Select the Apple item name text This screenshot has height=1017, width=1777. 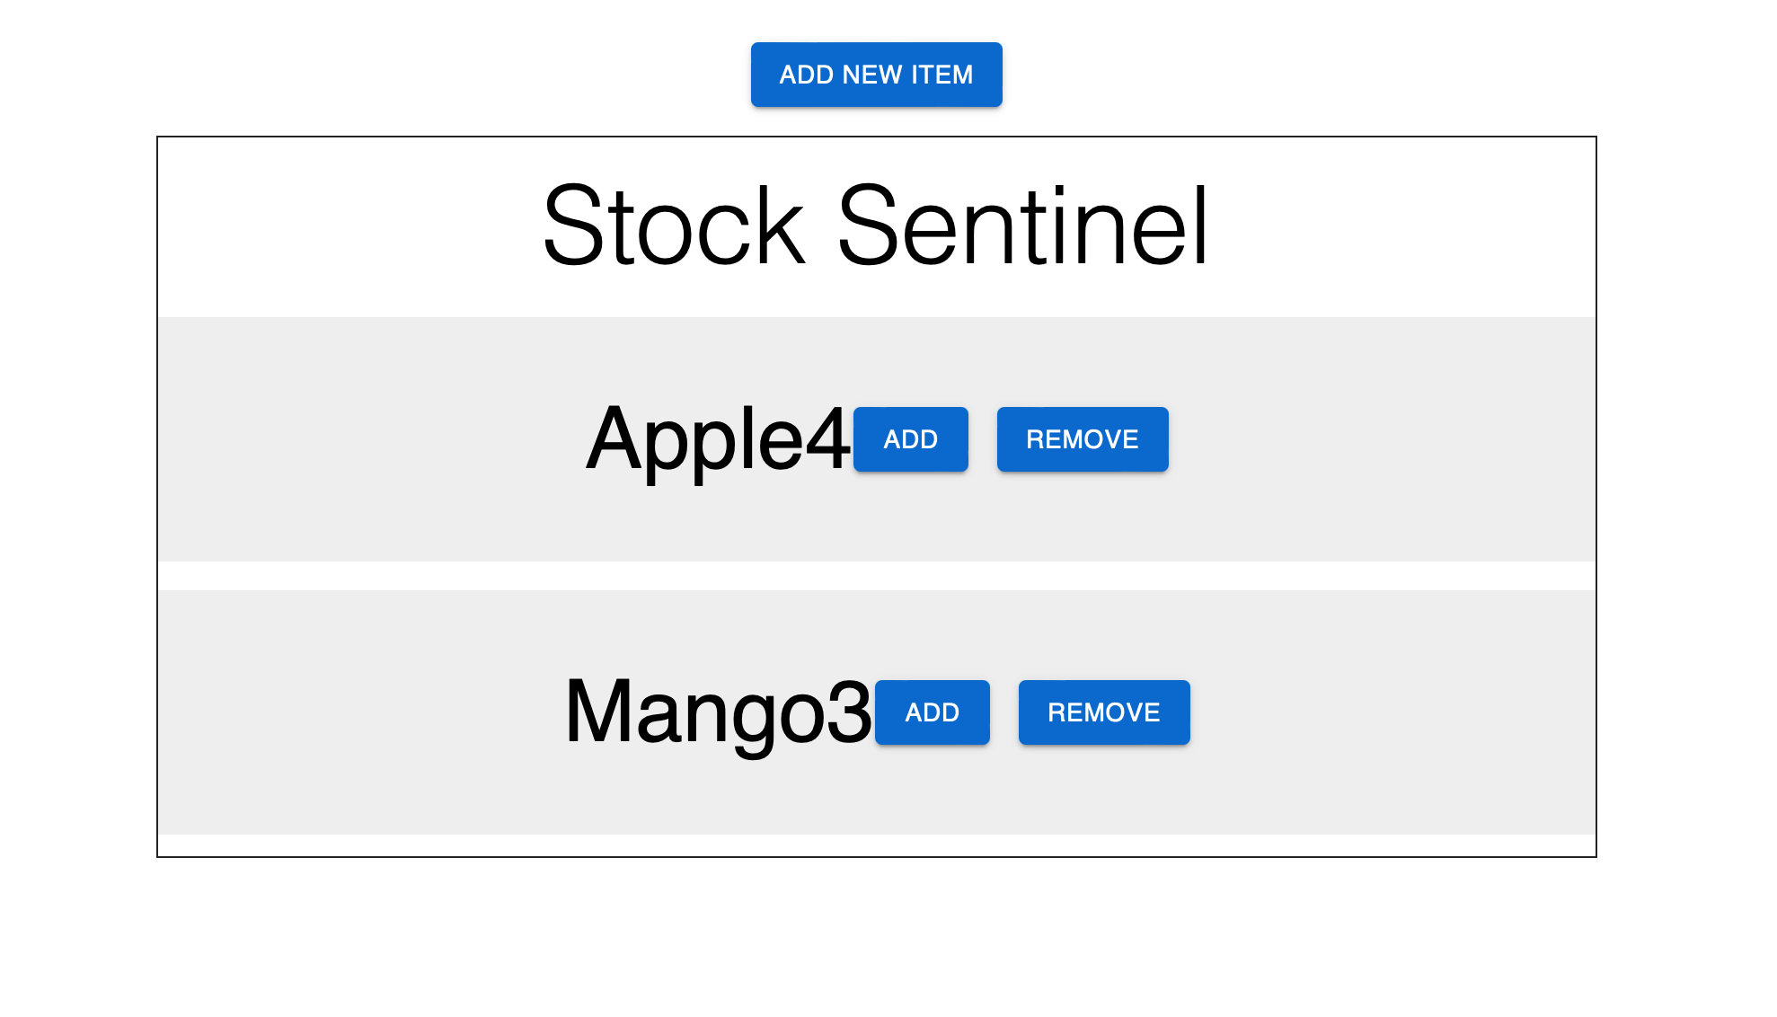694,440
